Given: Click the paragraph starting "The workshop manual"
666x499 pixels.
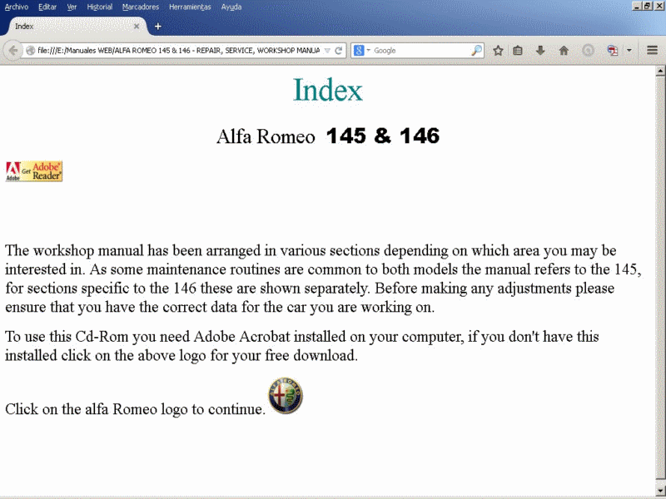Looking at the screenshot, I should click(x=323, y=279).
